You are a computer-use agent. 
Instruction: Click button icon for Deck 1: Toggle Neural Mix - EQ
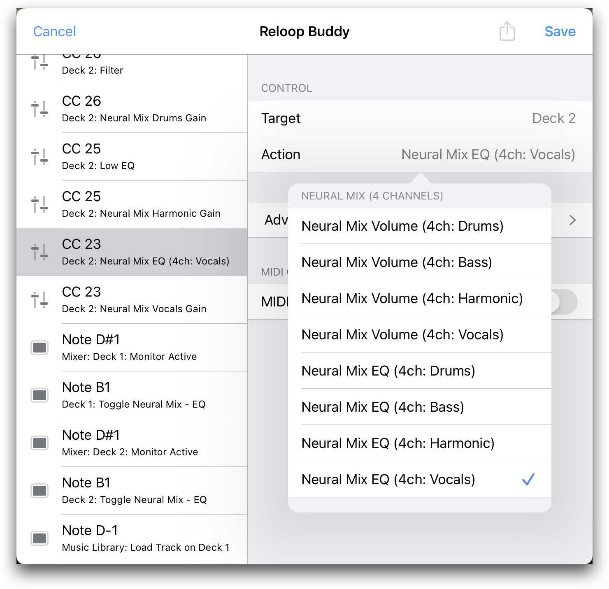(x=40, y=396)
